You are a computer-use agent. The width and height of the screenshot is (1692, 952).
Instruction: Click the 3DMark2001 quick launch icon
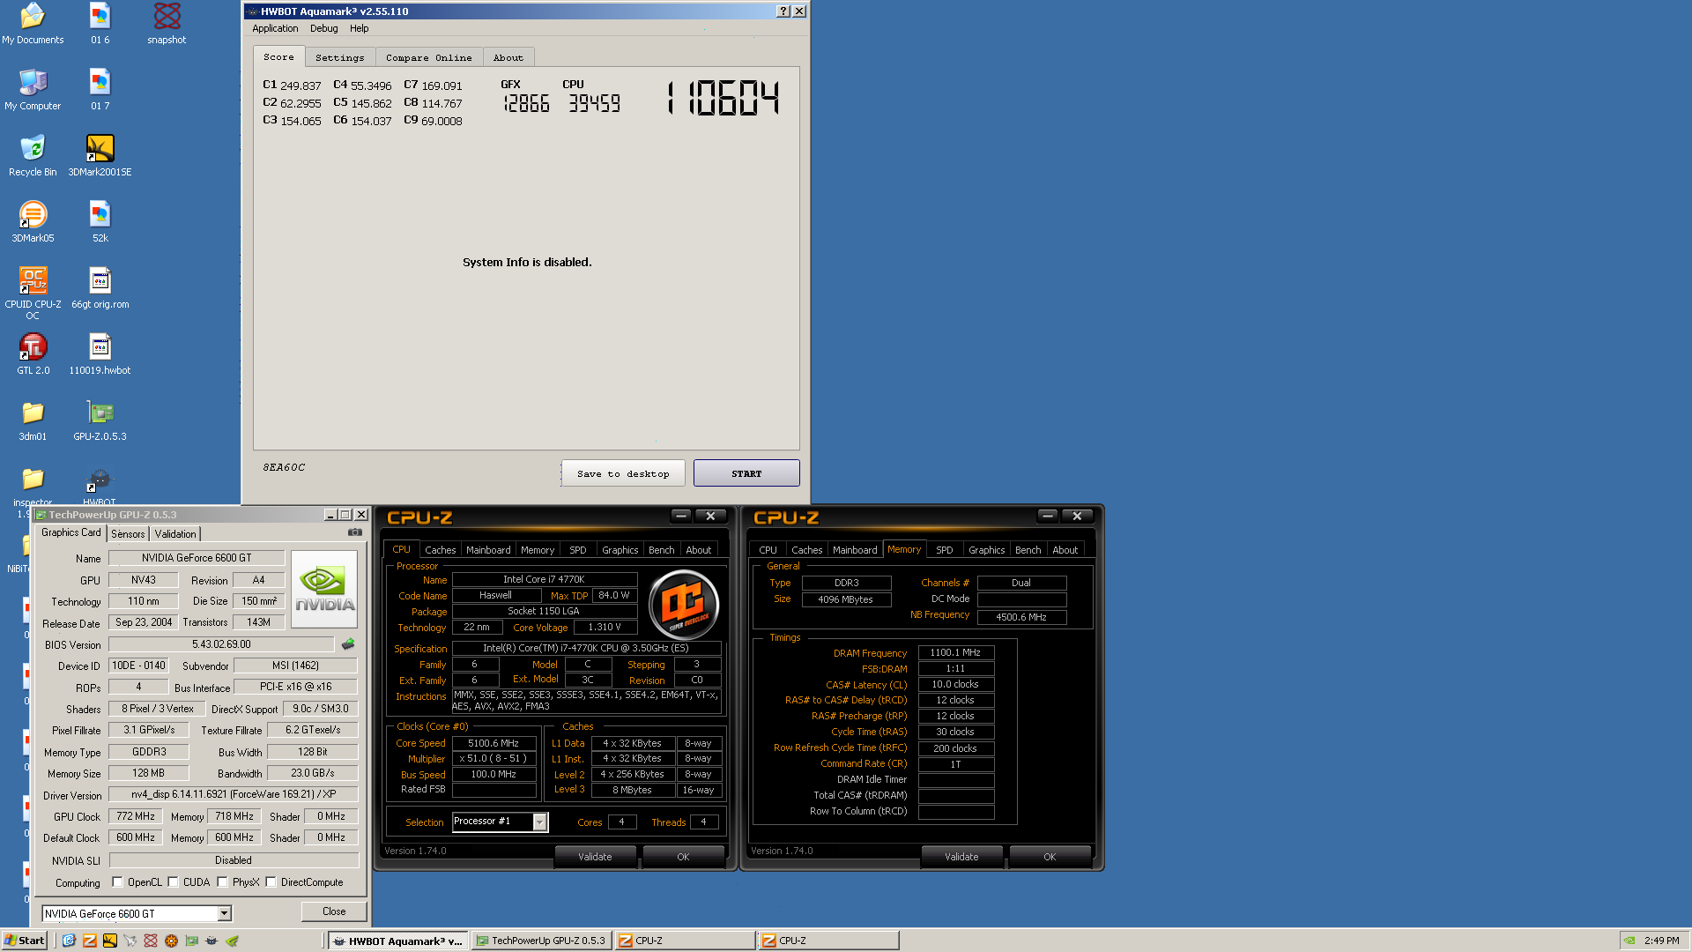pos(109,941)
